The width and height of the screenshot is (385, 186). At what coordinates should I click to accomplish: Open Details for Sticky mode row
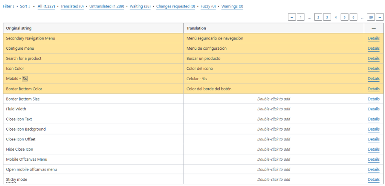[x=373, y=180]
